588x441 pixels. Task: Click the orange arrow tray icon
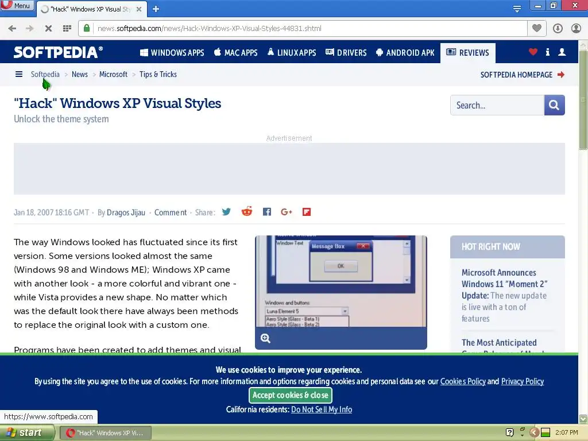coord(535,432)
